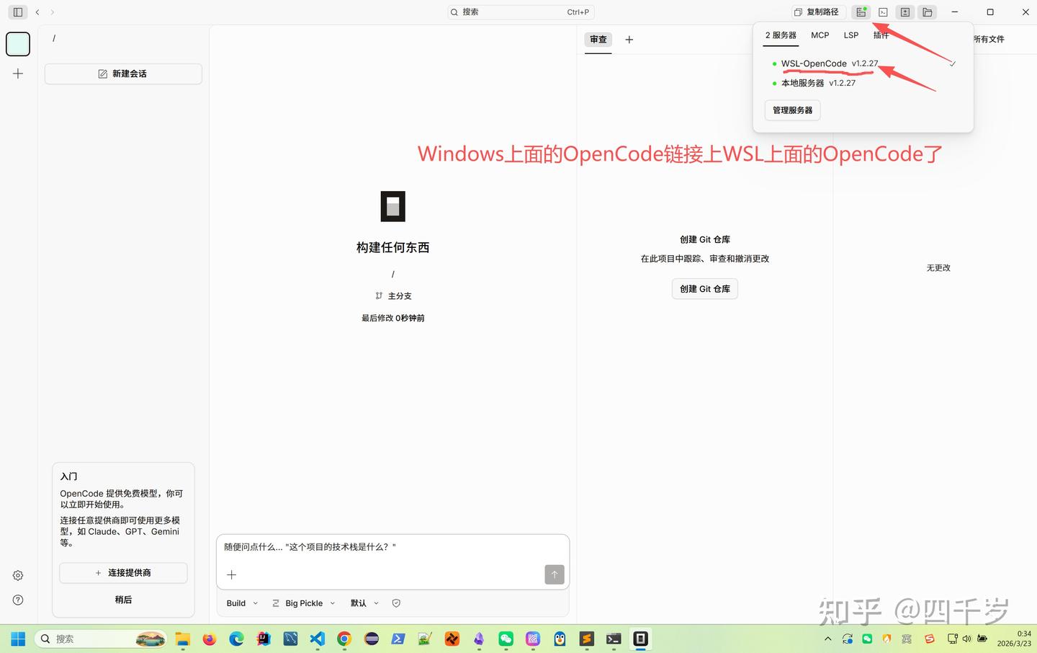The image size is (1037, 653).
Task: Go back with the left arrow
Action: (37, 12)
